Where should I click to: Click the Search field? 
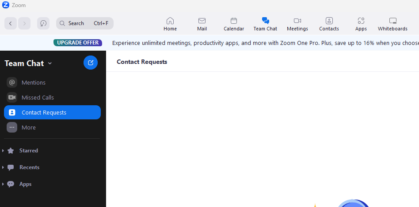(85, 23)
